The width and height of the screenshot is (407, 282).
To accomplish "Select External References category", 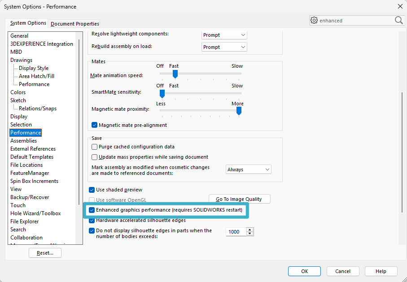I will [33, 149].
